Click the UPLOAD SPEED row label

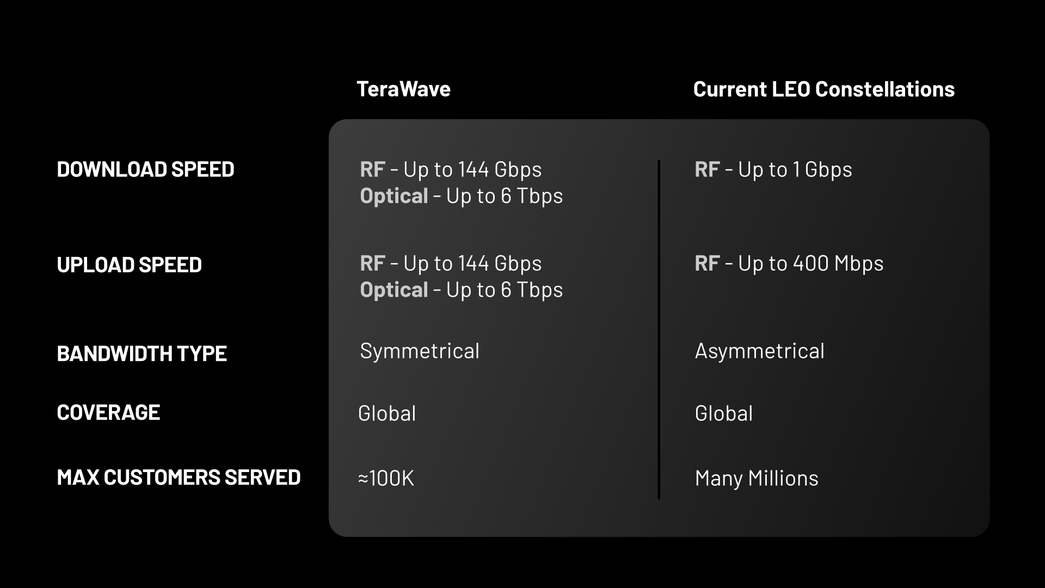129,265
